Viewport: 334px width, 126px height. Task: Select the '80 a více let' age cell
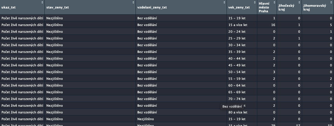tap(238, 112)
